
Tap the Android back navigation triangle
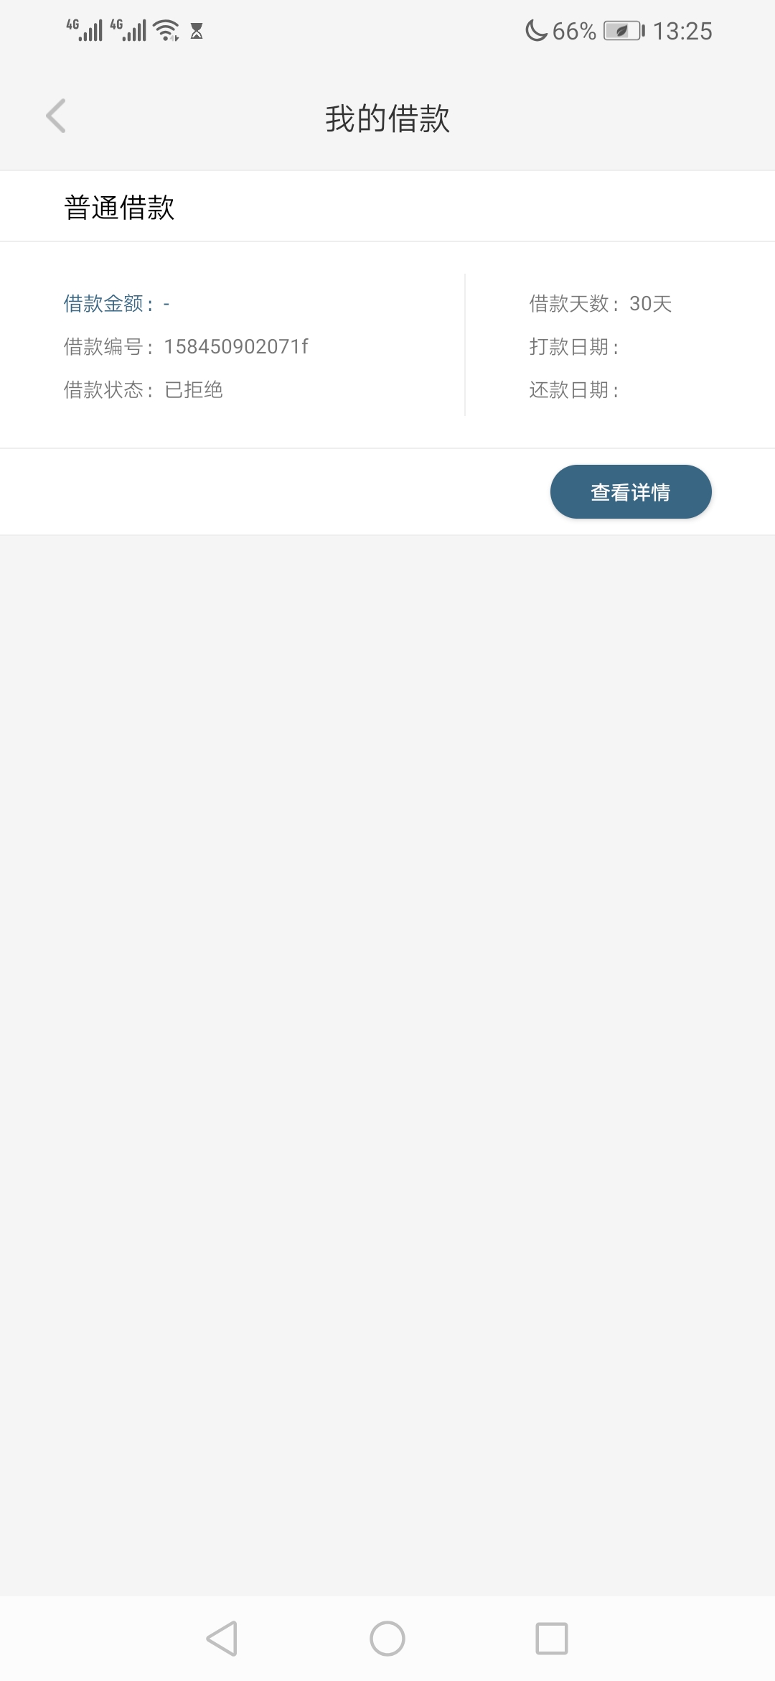pyautogui.click(x=222, y=1639)
